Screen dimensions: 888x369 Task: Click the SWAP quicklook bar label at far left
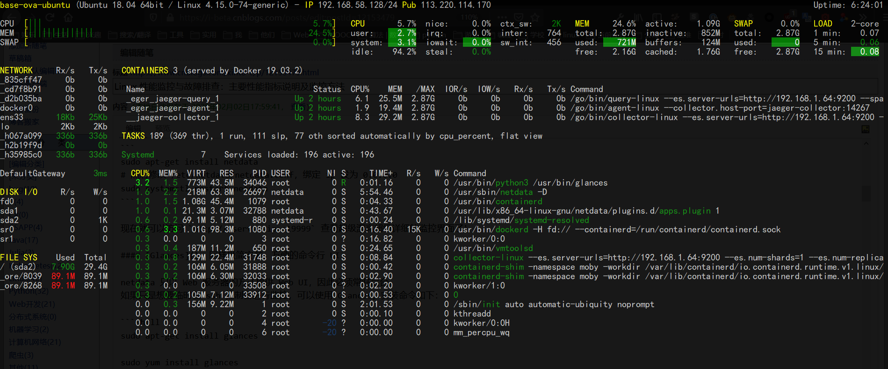tap(9, 43)
